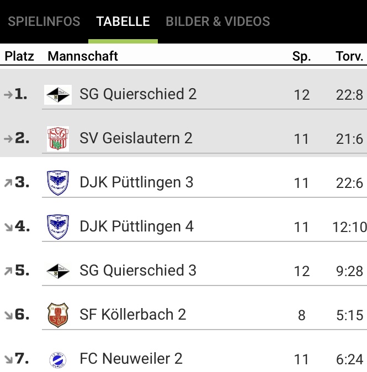Tap the DJK Püttlingen 4 crest
This screenshot has height=372, width=367.
point(58,227)
